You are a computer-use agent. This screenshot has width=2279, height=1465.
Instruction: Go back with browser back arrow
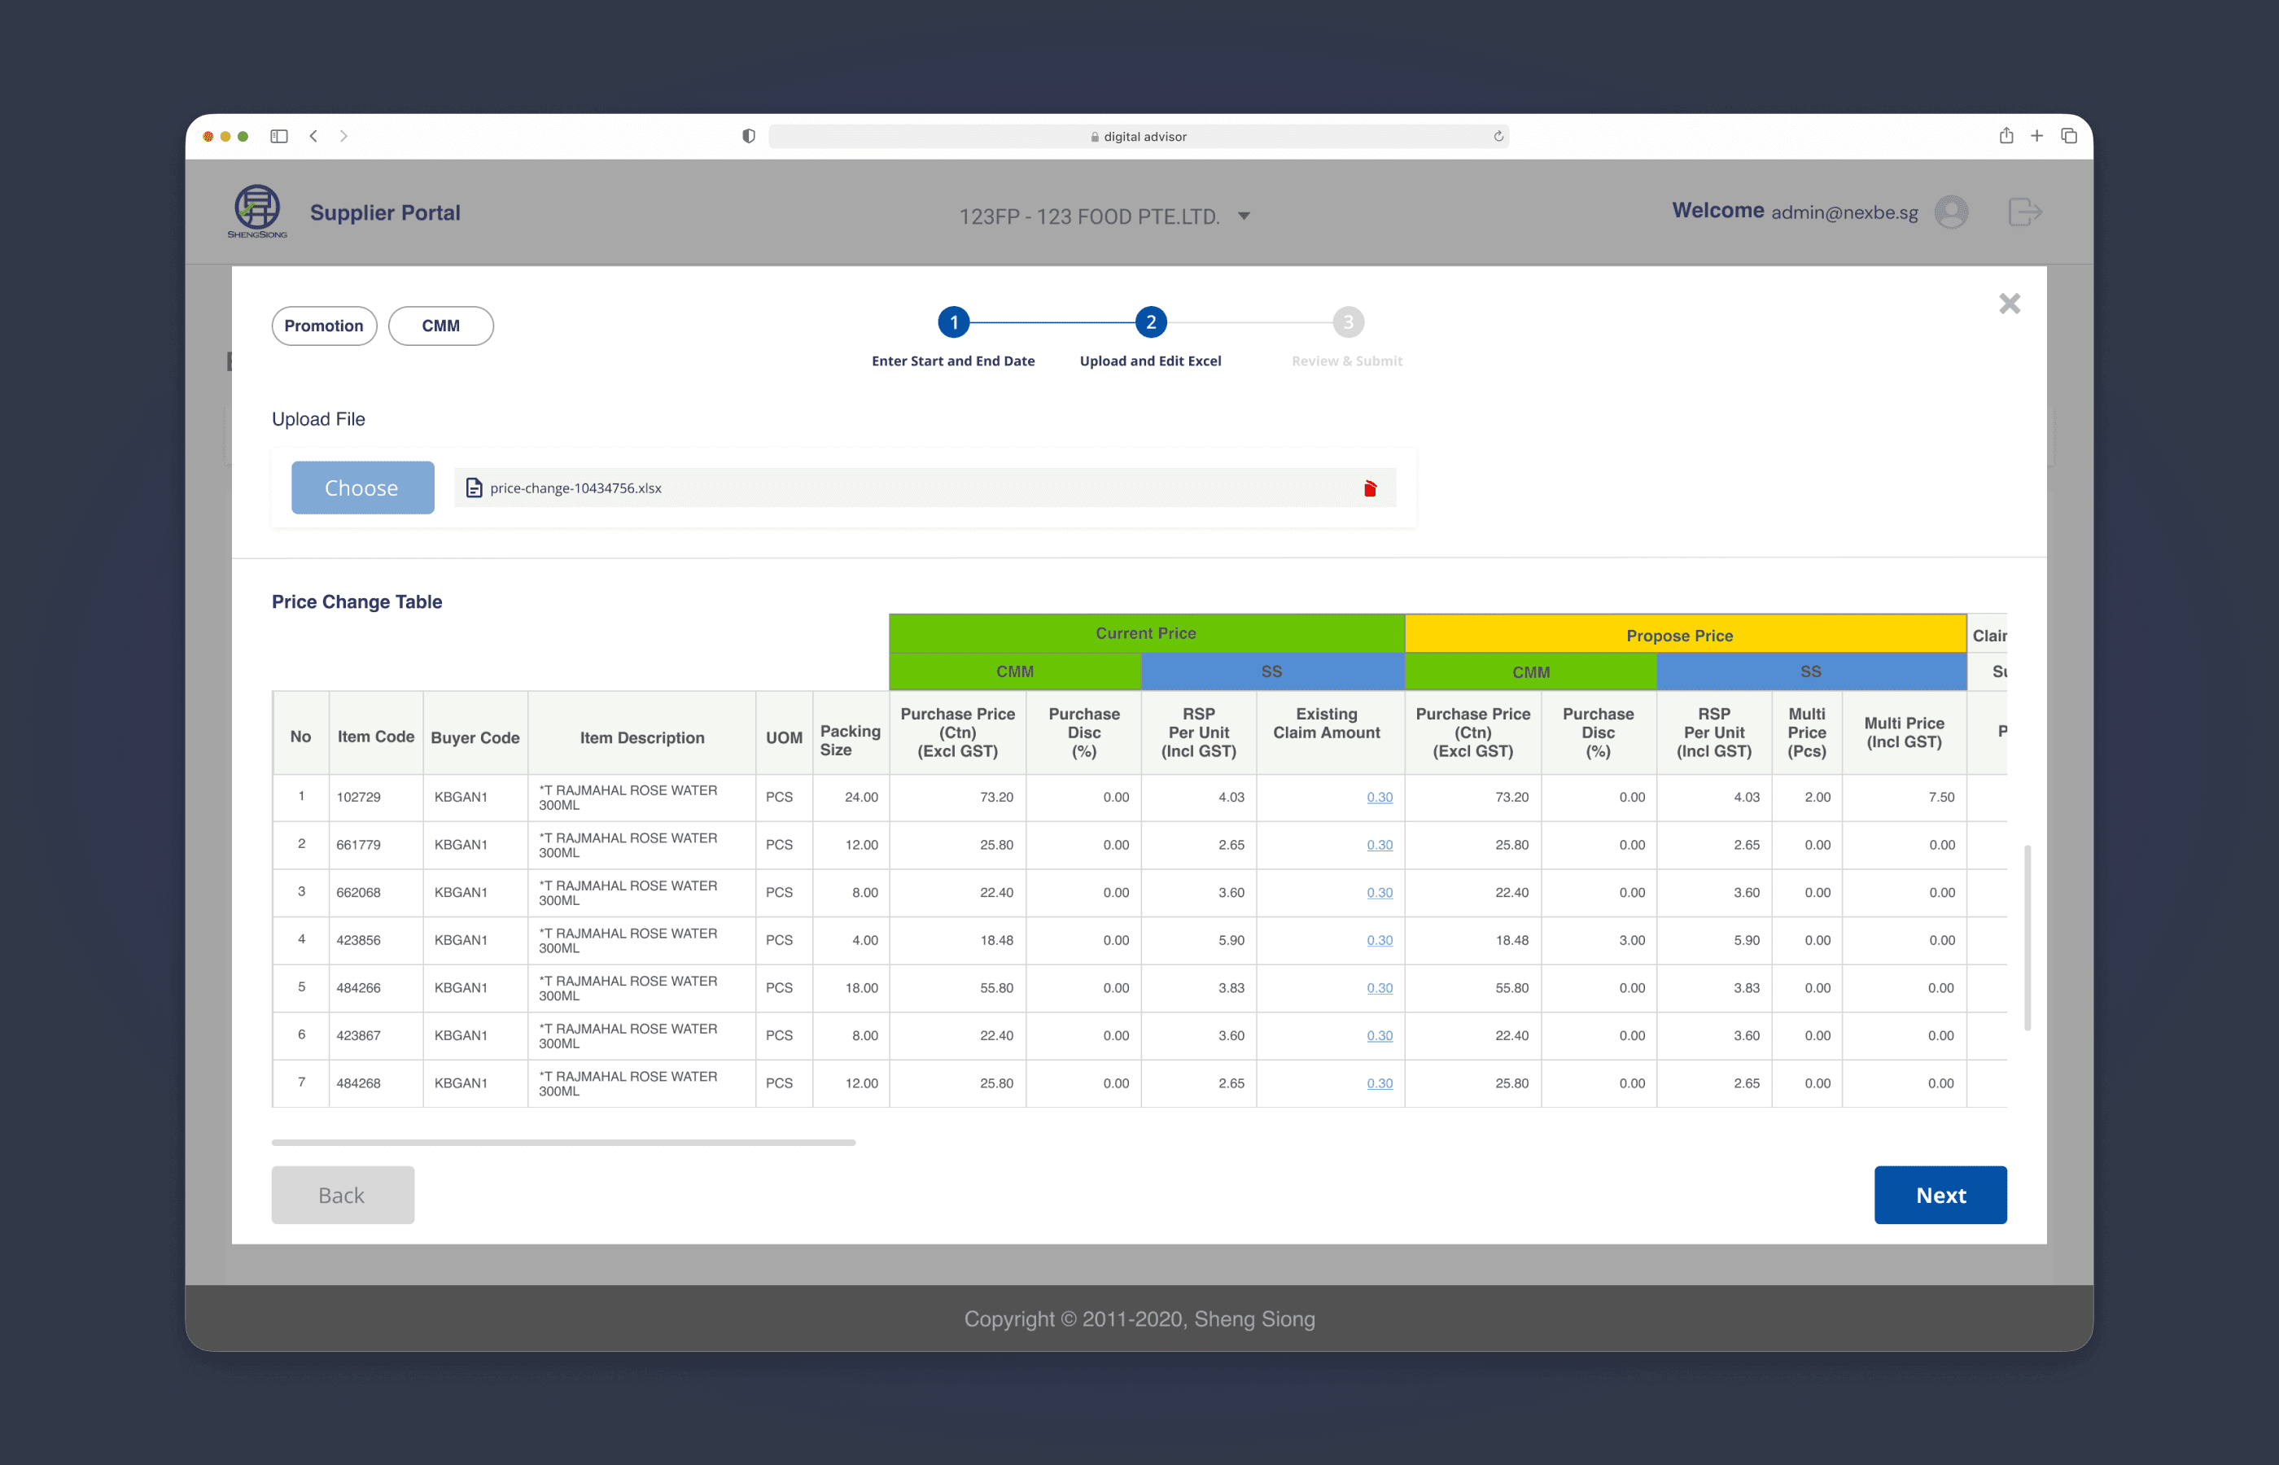313,136
